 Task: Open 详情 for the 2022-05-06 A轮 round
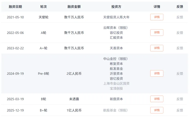coord(157,33)
